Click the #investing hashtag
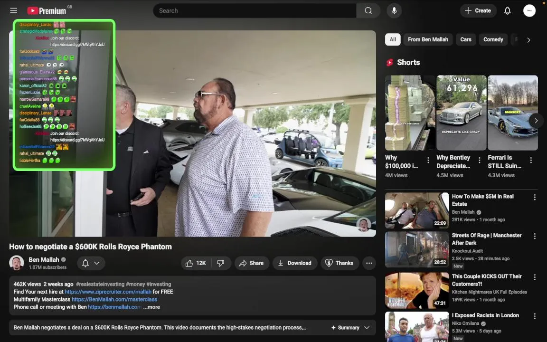Viewport: 547px width, 342px height. click(x=159, y=284)
